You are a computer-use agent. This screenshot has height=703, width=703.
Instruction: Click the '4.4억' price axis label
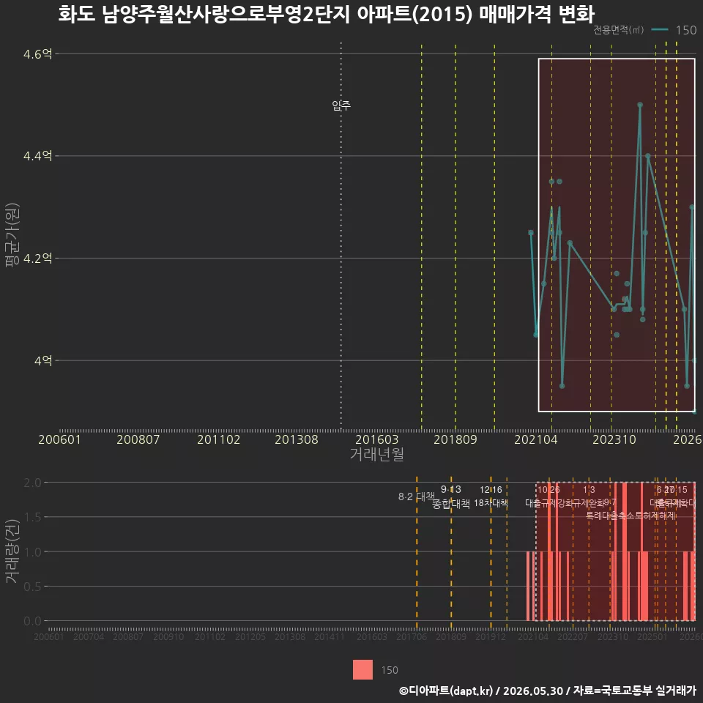click(37, 156)
